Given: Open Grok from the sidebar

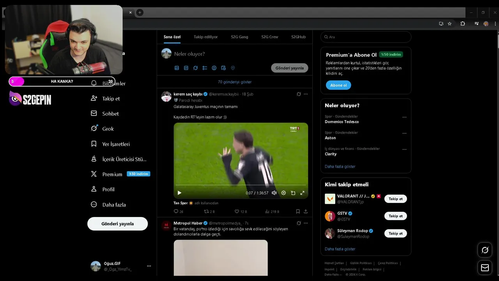Looking at the screenshot, I should tap(102, 128).
